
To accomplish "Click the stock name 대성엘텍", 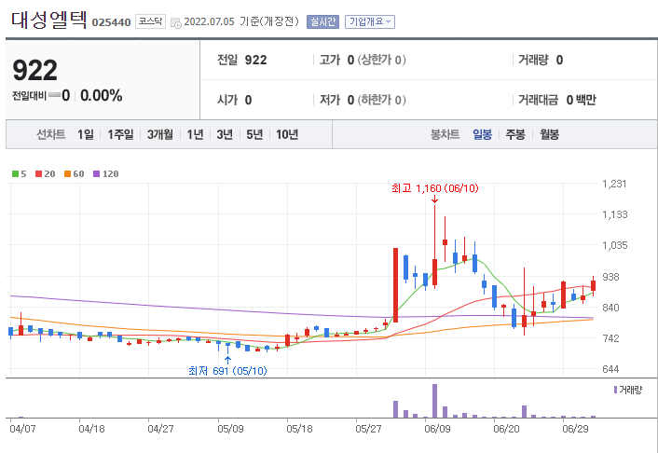I will pyautogui.click(x=49, y=20).
